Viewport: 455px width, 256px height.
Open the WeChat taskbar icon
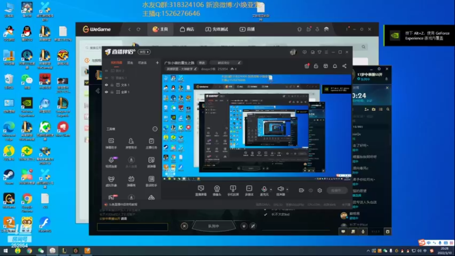(x=40, y=251)
